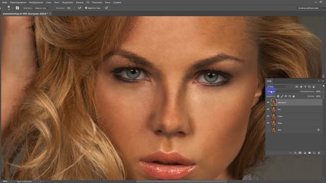Open the Слои menu
Viewport: 326px width, 183px height.
[x=48, y=3]
